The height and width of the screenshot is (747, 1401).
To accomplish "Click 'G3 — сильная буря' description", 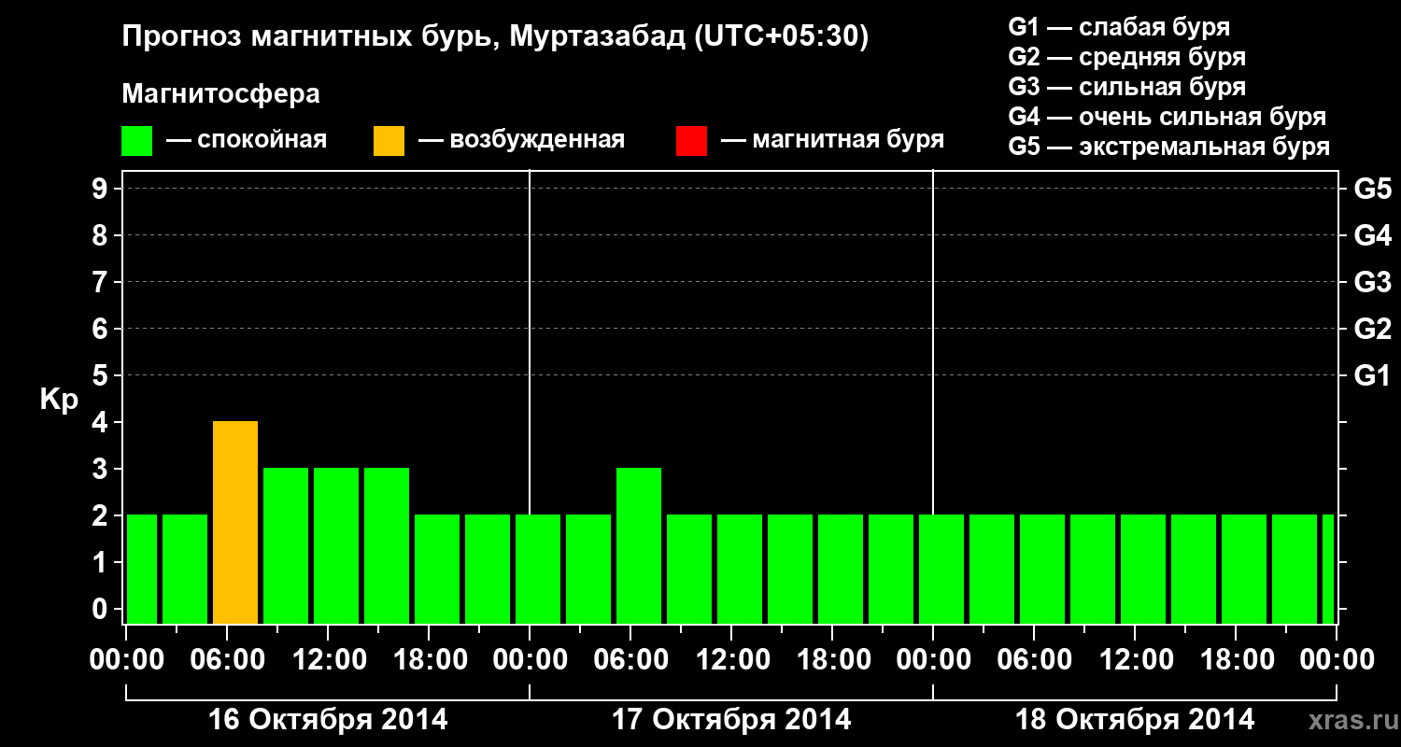I will [x=1127, y=87].
